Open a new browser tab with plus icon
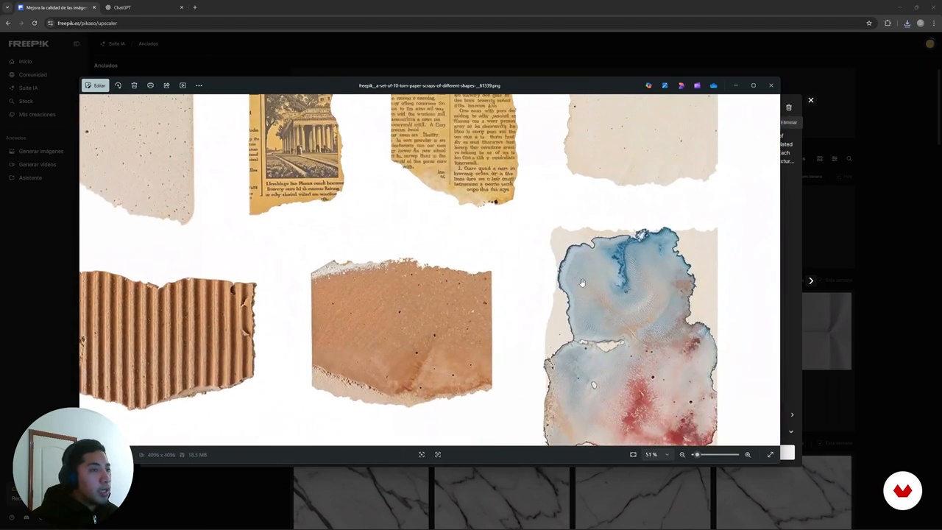The height and width of the screenshot is (530, 942). [x=194, y=7]
